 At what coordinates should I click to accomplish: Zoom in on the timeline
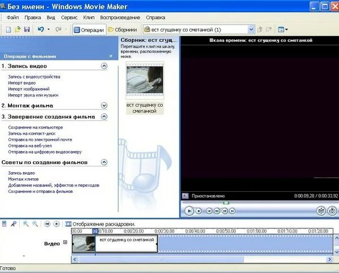pos(26,224)
